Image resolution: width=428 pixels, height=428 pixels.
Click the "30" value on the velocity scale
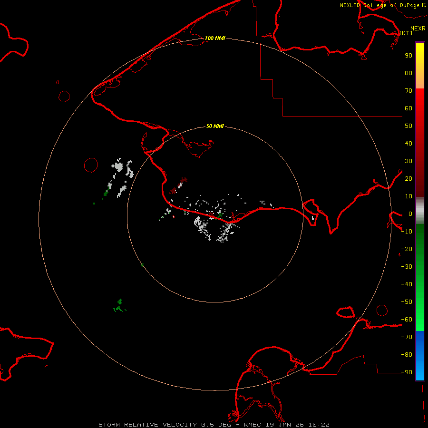(409, 161)
